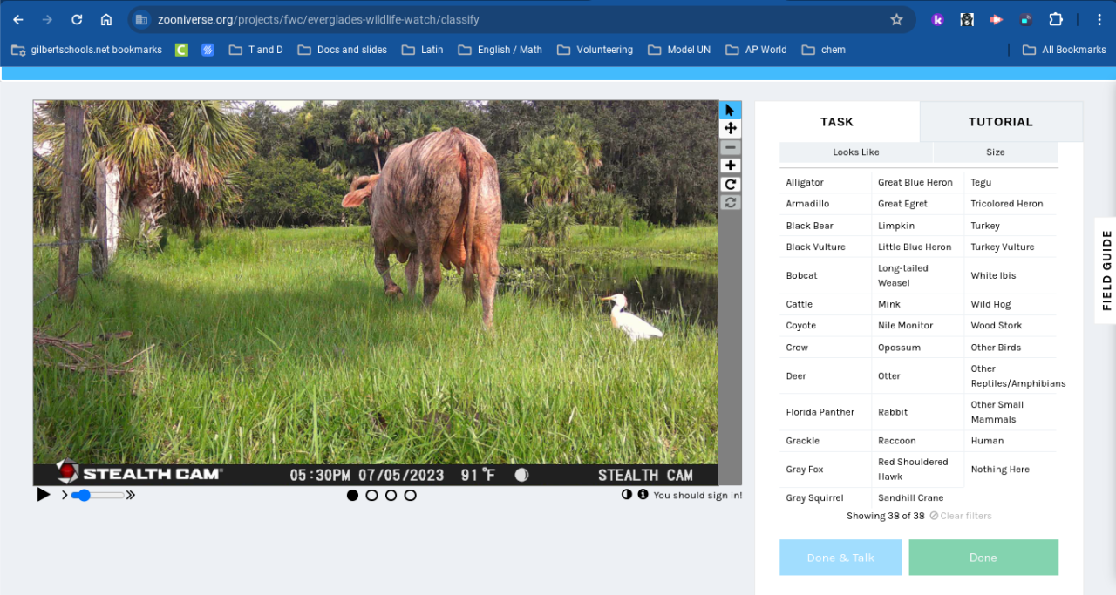Open the Model UN bookmark folder

679,50
